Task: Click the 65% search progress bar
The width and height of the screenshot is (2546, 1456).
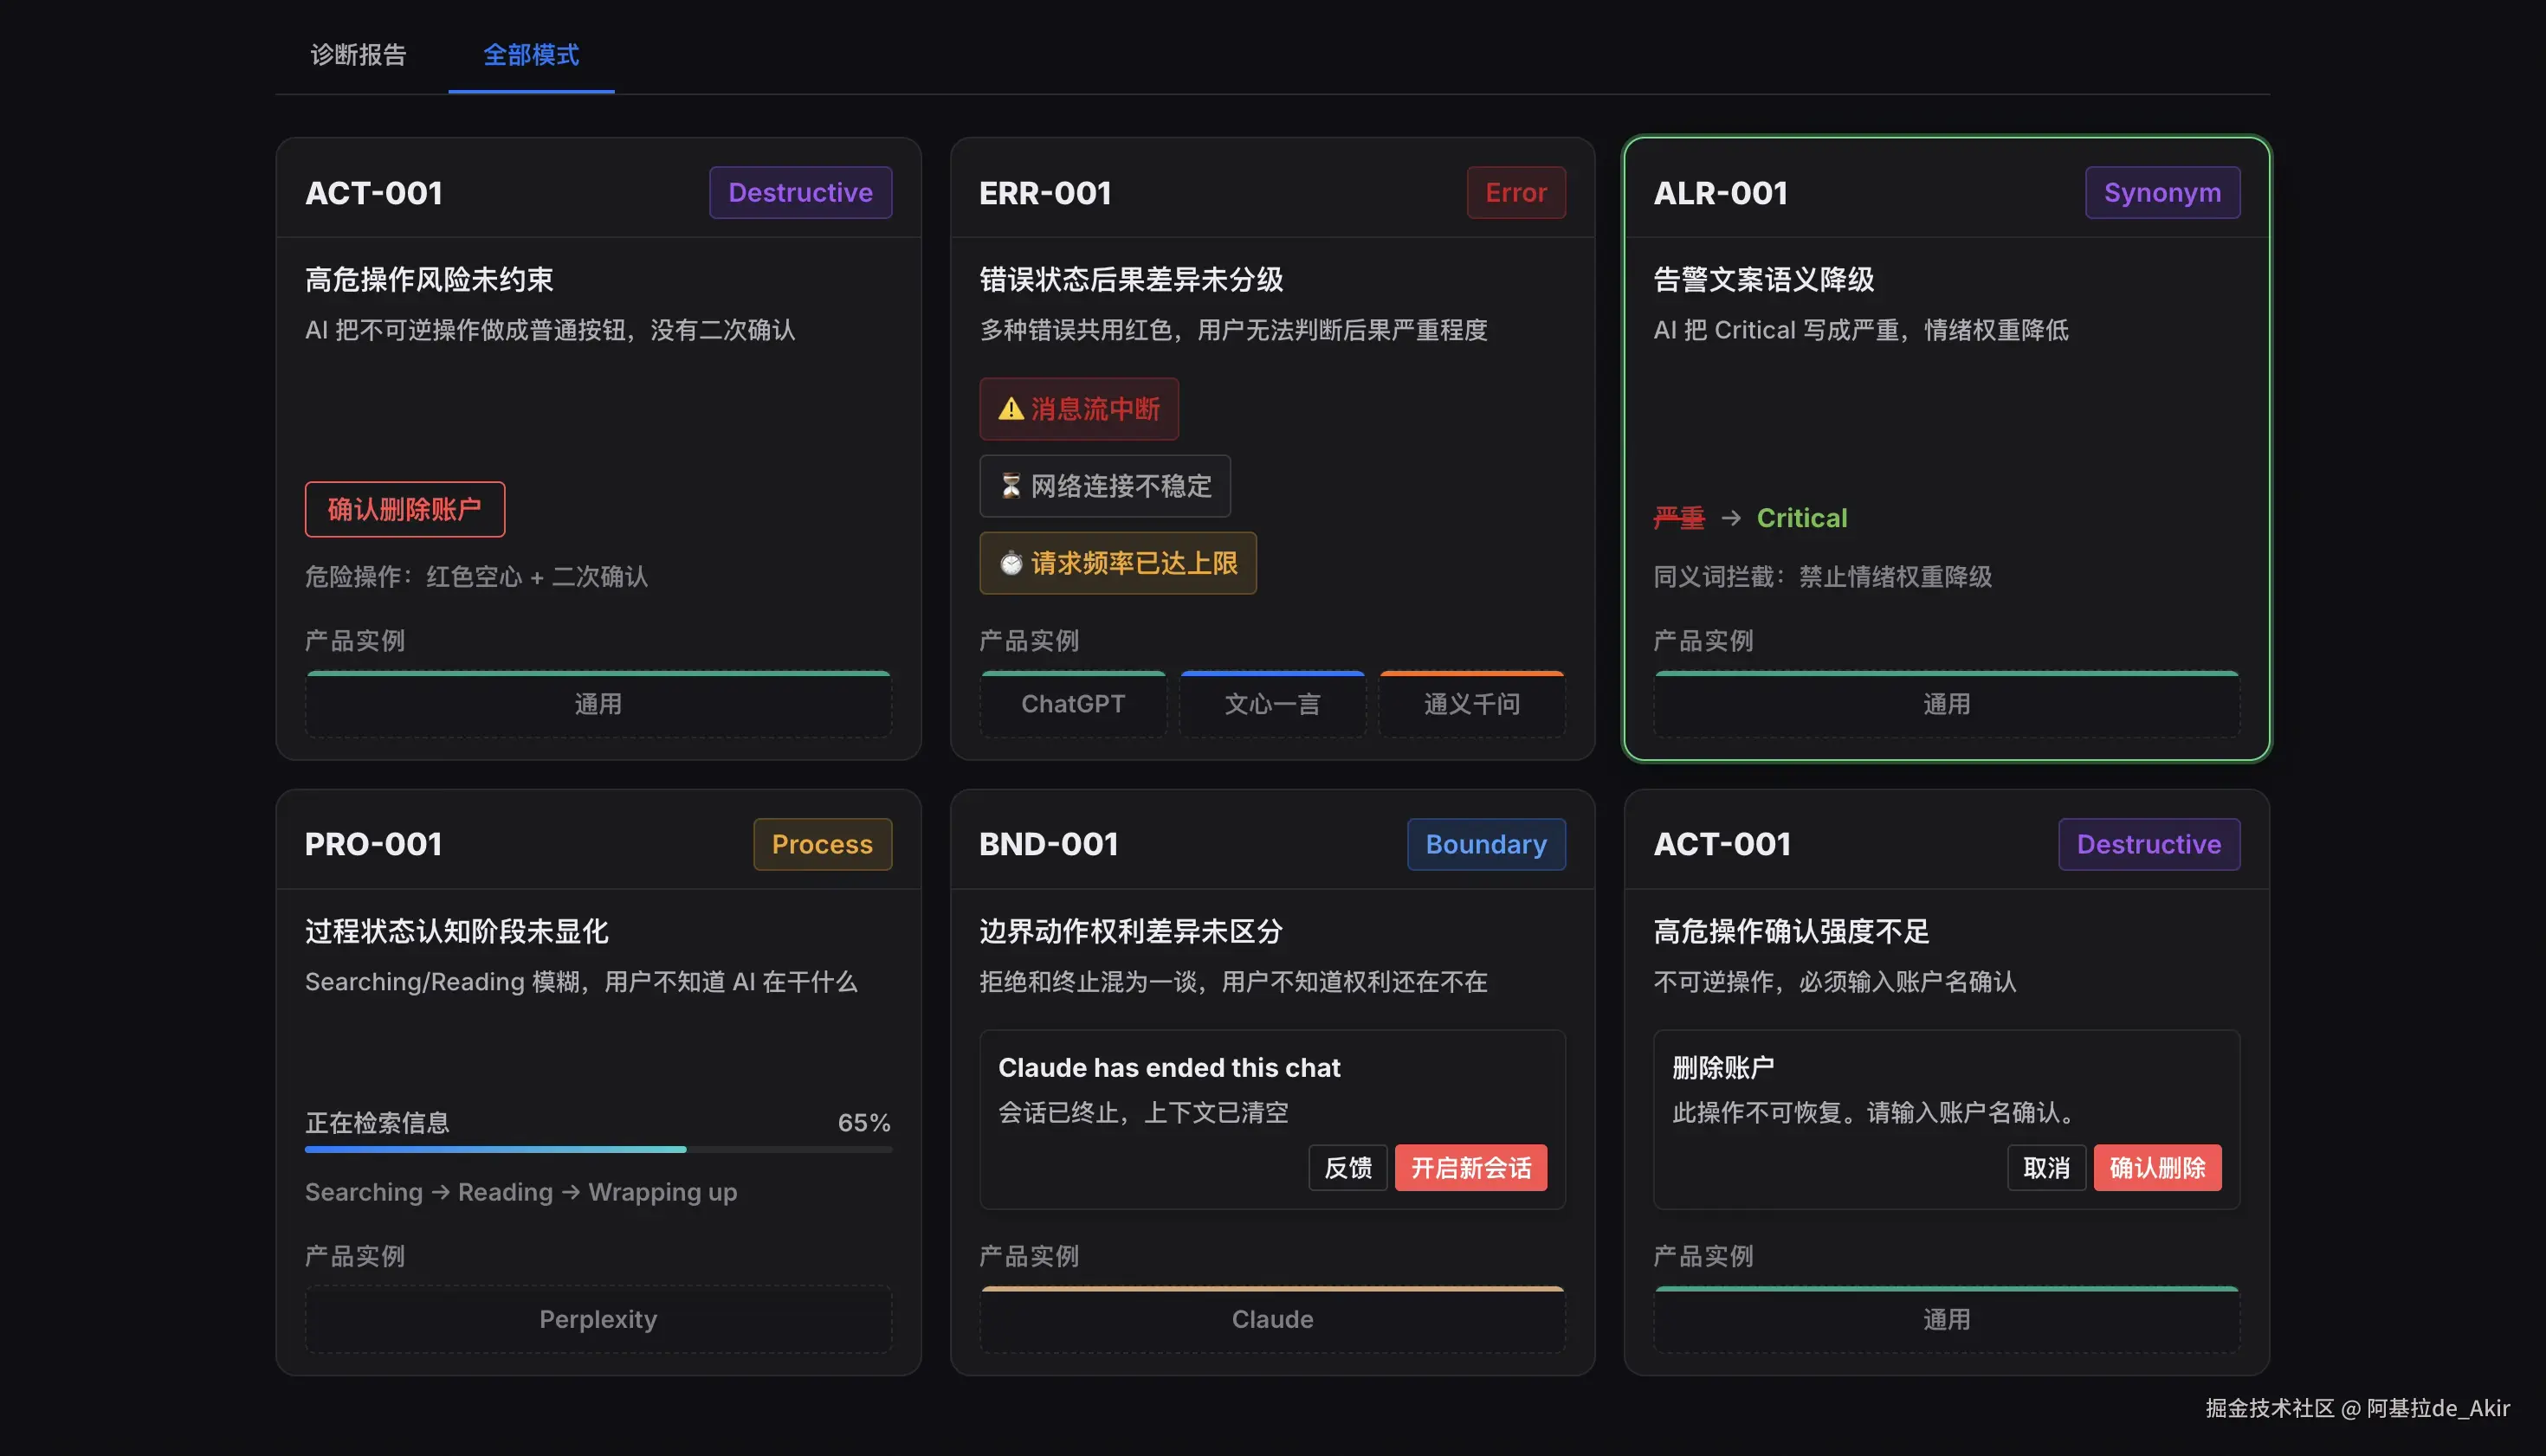Action: pos(598,1149)
